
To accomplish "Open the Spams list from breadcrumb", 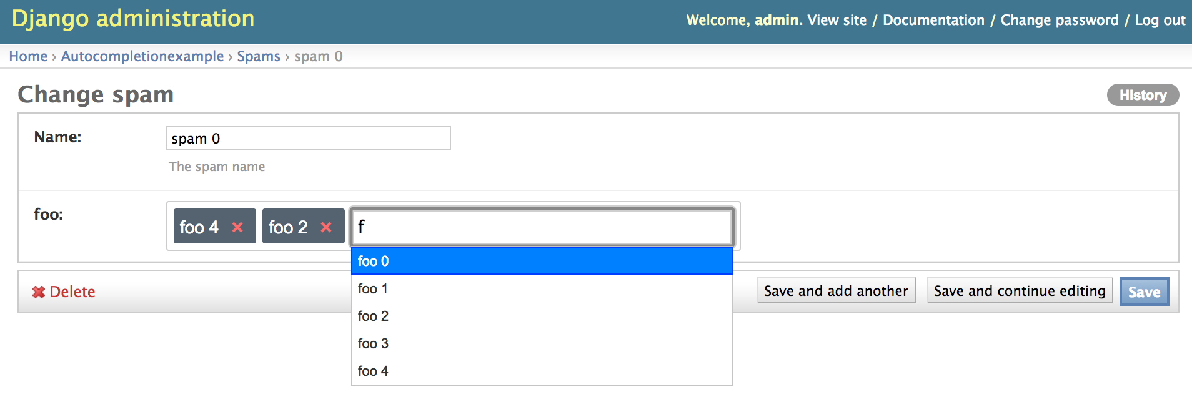I will 259,56.
